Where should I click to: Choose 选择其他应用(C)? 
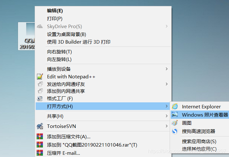[200, 149]
